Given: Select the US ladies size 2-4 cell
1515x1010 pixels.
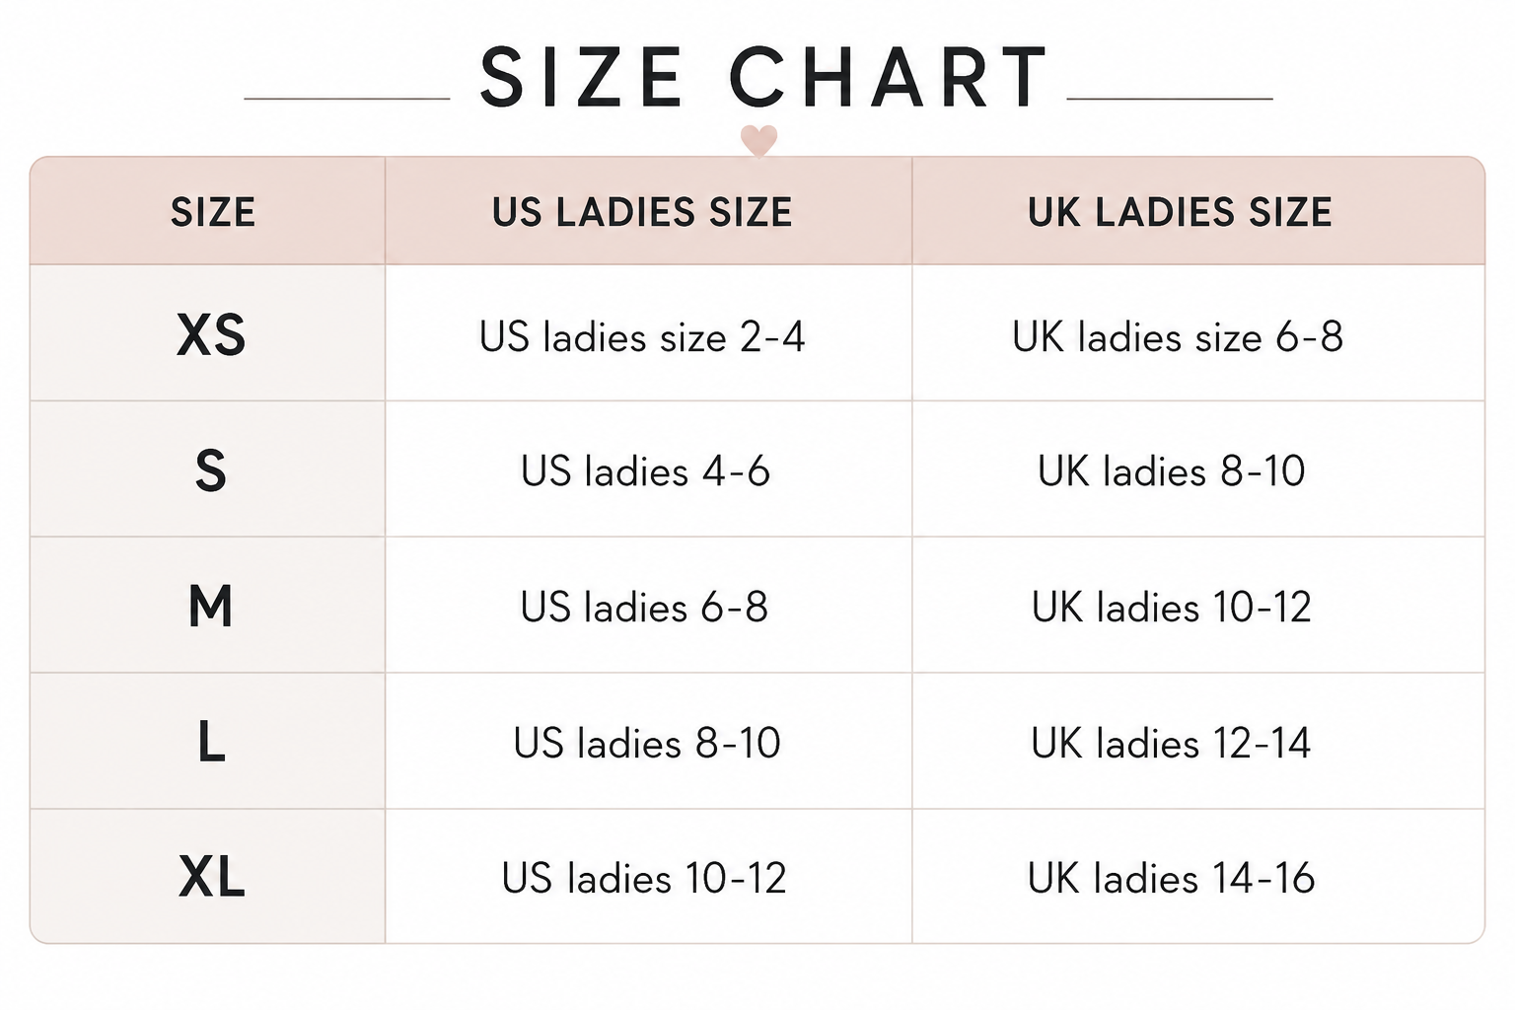Looking at the screenshot, I should tap(642, 337).
